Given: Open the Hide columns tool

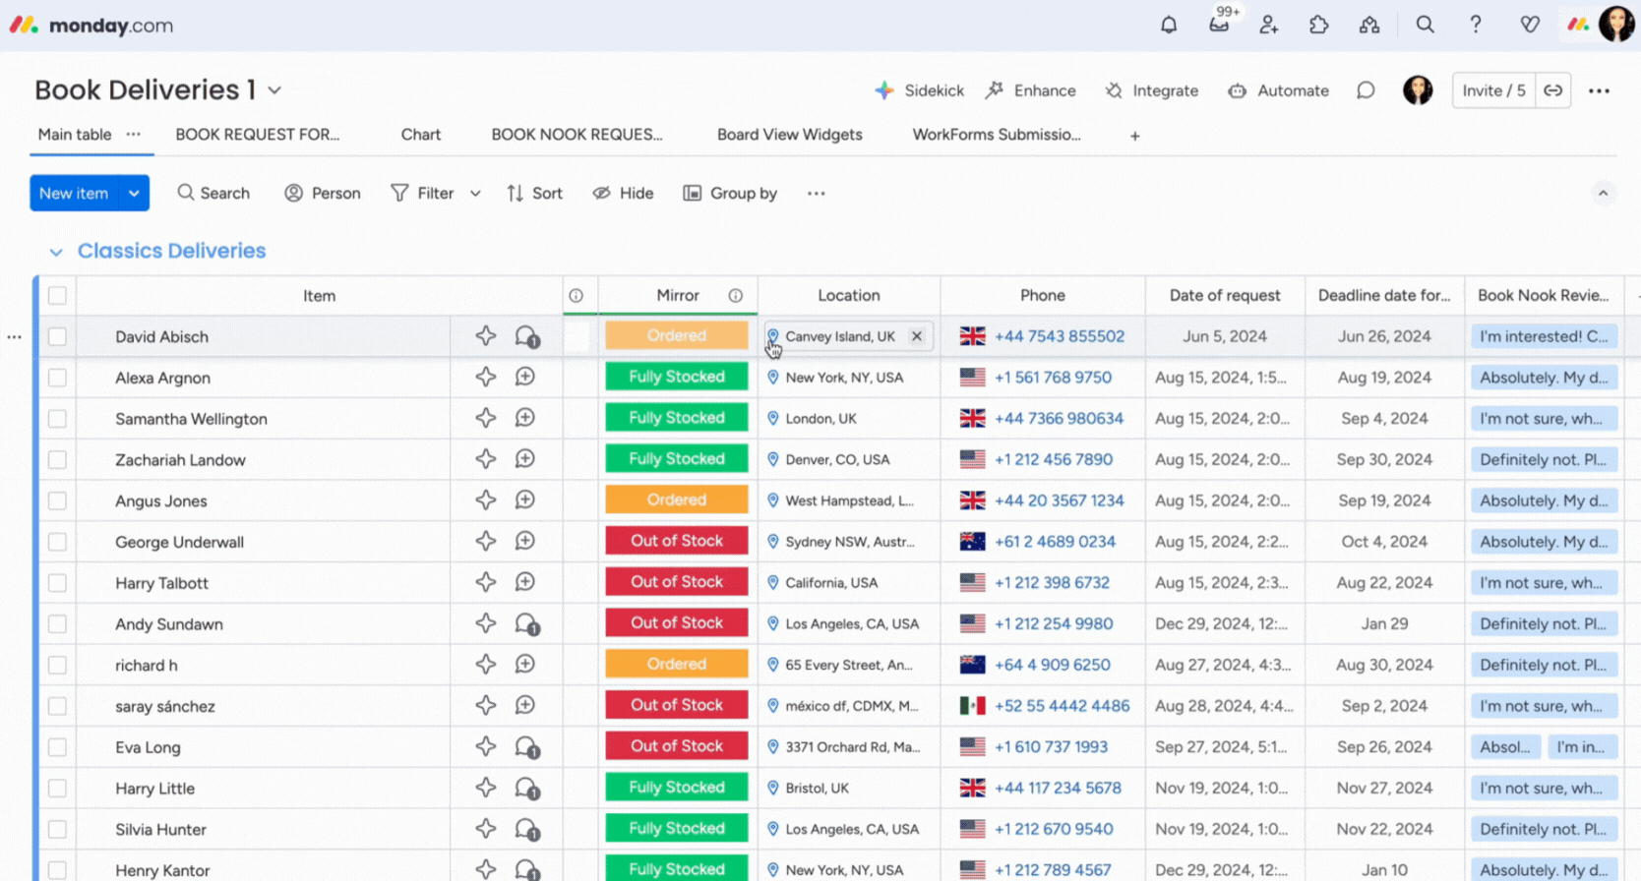Looking at the screenshot, I should pos(624,194).
